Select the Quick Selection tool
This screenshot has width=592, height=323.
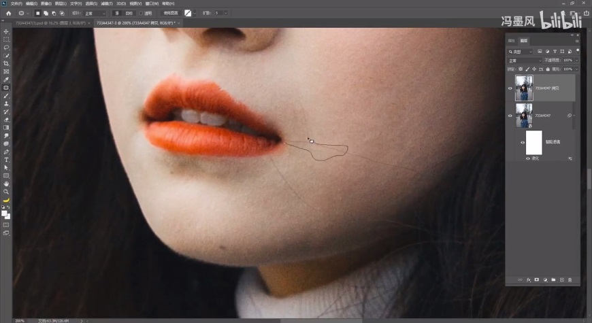click(6, 56)
